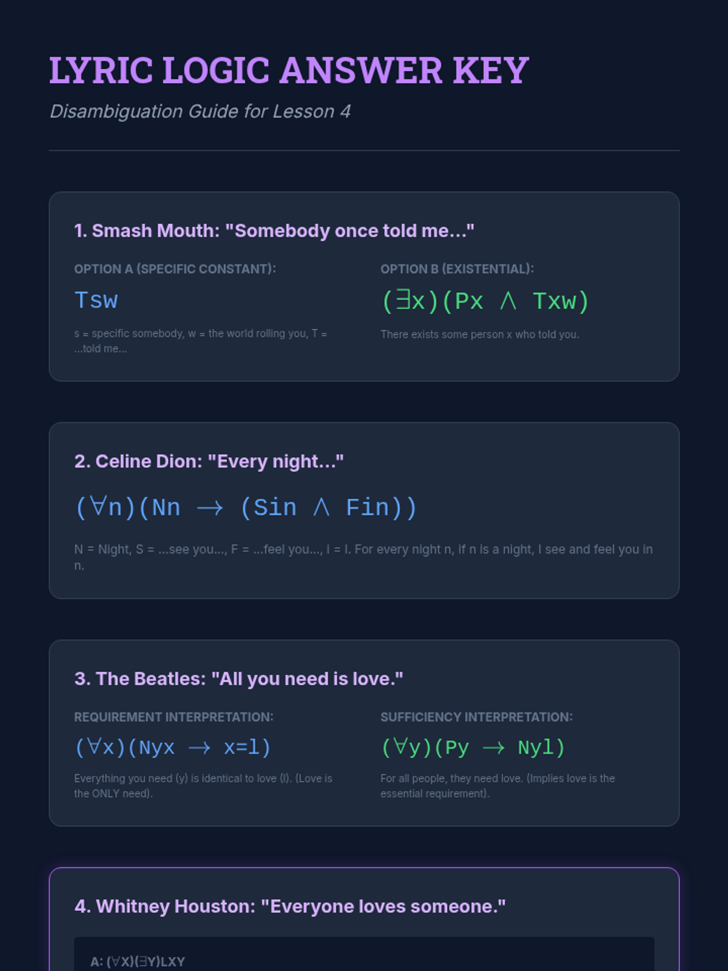The height and width of the screenshot is (971, 728).
Task: Select the Sufficiency Interpretation label
Action: [476, 717]
